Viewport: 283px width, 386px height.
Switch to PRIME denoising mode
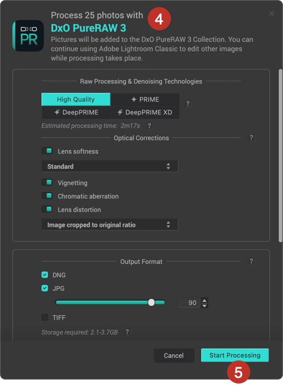click(145, 99)
